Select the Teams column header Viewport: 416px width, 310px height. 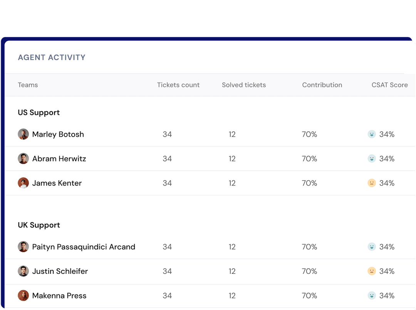[28, 85]
